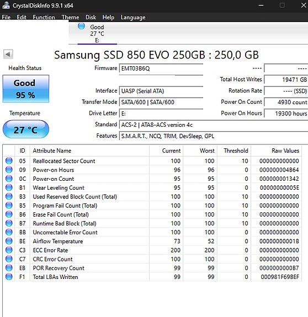Click the 27 °C temperature button

26,129
